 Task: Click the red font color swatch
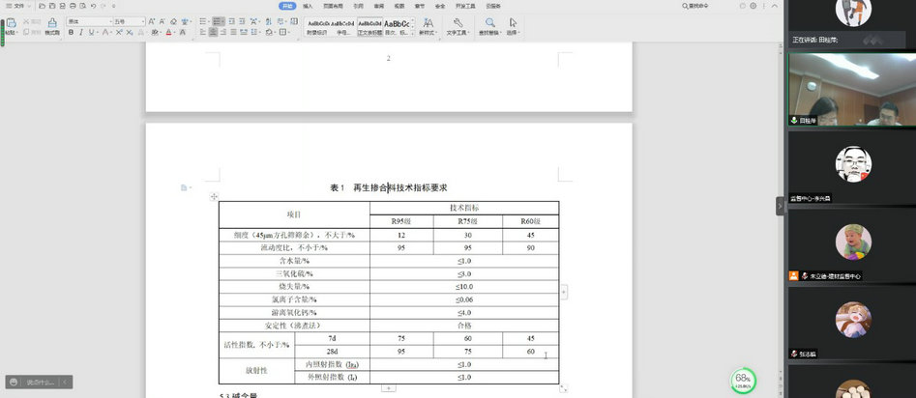coord(169,32)
